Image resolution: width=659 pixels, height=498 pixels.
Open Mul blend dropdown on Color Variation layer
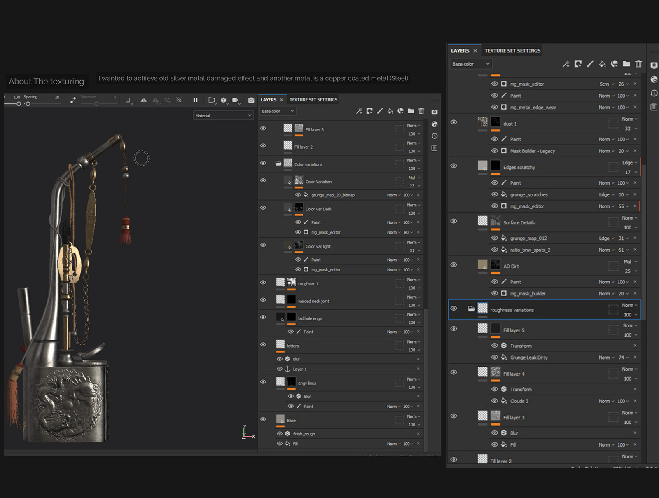point(414,178)
